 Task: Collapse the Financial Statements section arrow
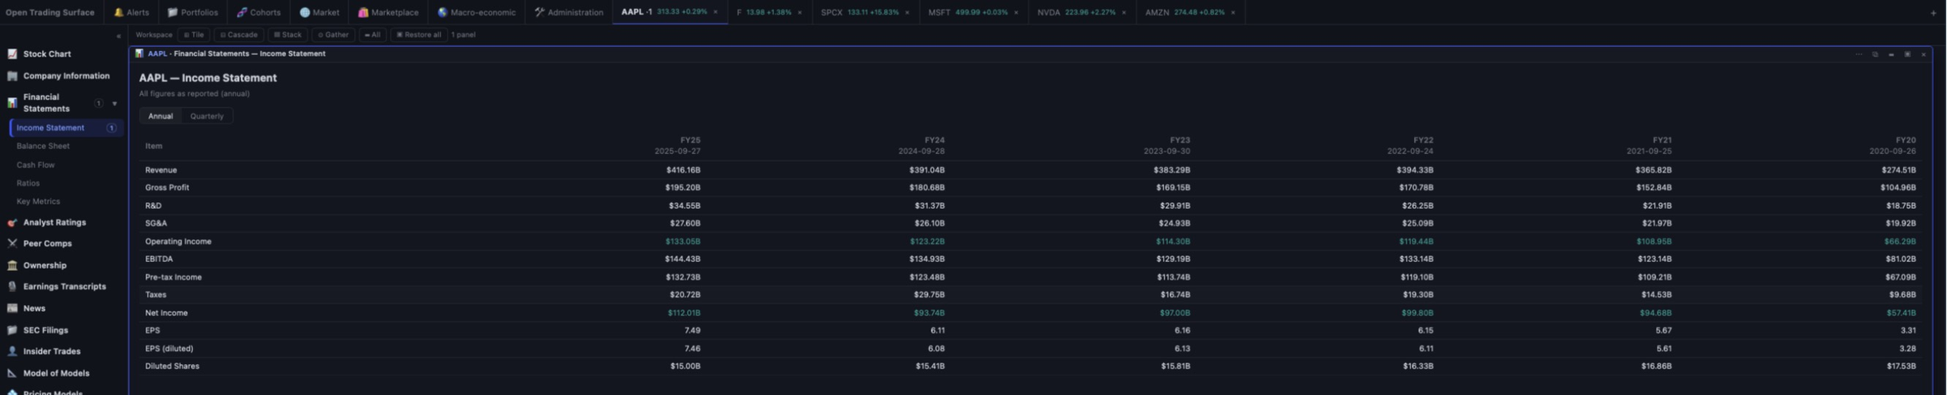point(114,104)
